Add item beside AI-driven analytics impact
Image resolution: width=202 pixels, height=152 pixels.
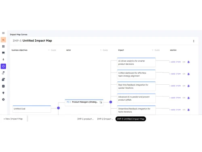(175, 62)
